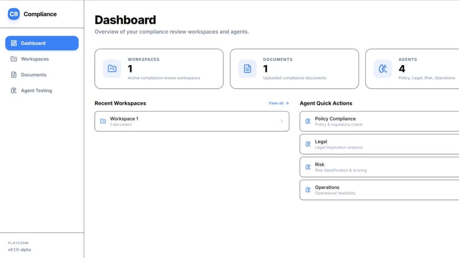
Task: Click the Recent Workspaces heading
Action: [x=120, y=103]
